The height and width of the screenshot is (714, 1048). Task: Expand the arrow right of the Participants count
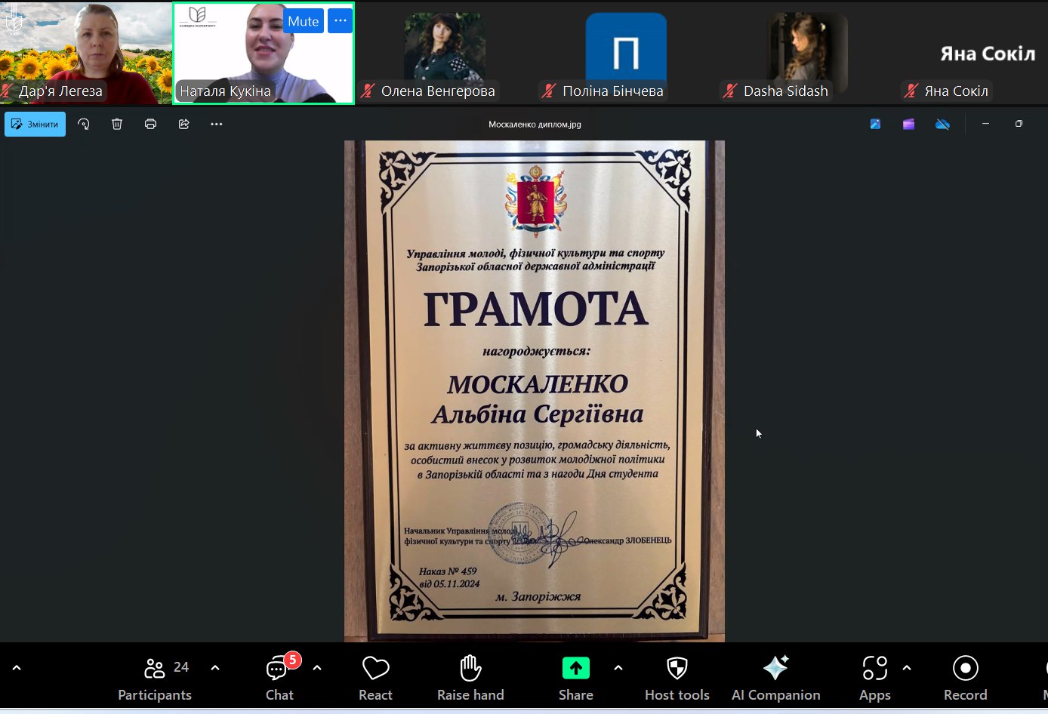pos(215,668)
